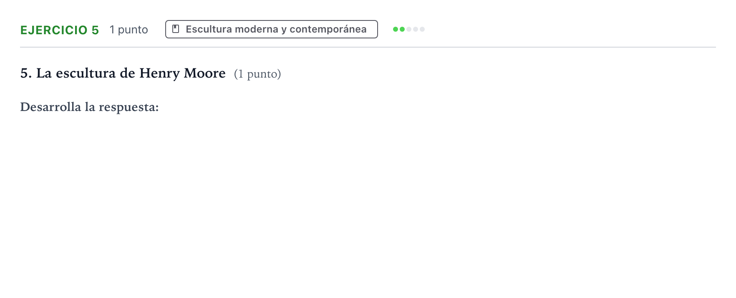This screenshot has height=298, width=736.
Task: Click the first green difficulty dot
Action: (396, 29)
